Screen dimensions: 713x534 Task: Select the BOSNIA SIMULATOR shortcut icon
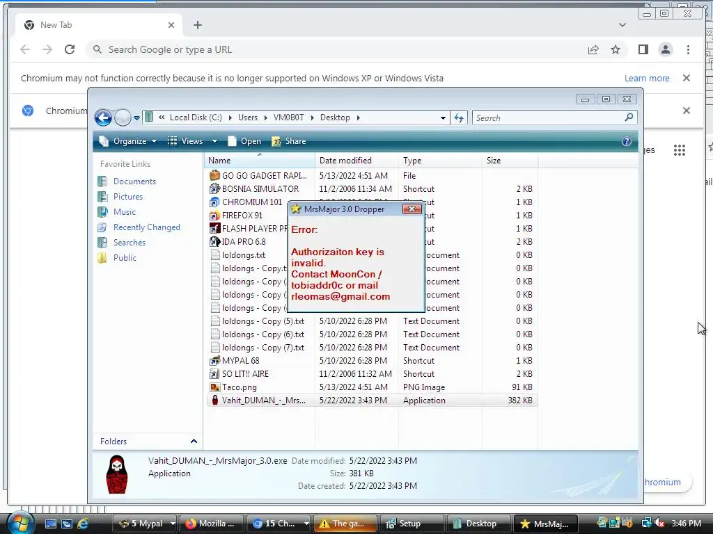tap(214, 188)
